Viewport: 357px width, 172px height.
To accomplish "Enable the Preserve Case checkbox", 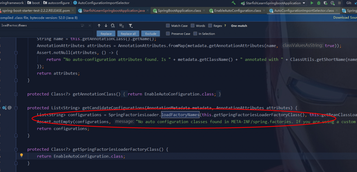I will [x=168, y=34].
